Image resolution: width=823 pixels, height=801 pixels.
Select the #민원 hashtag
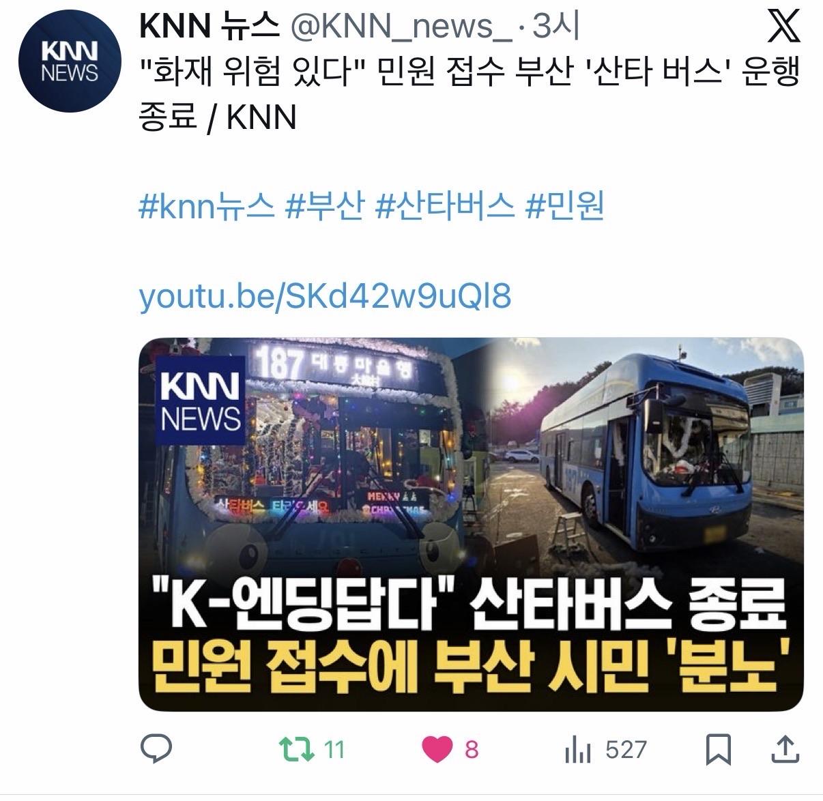tap(564, 206)
